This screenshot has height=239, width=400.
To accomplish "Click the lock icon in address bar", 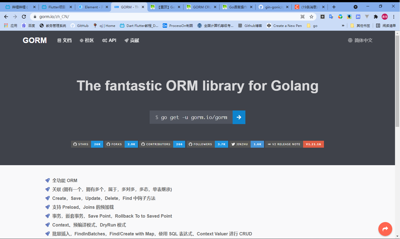I will point(35,17).
